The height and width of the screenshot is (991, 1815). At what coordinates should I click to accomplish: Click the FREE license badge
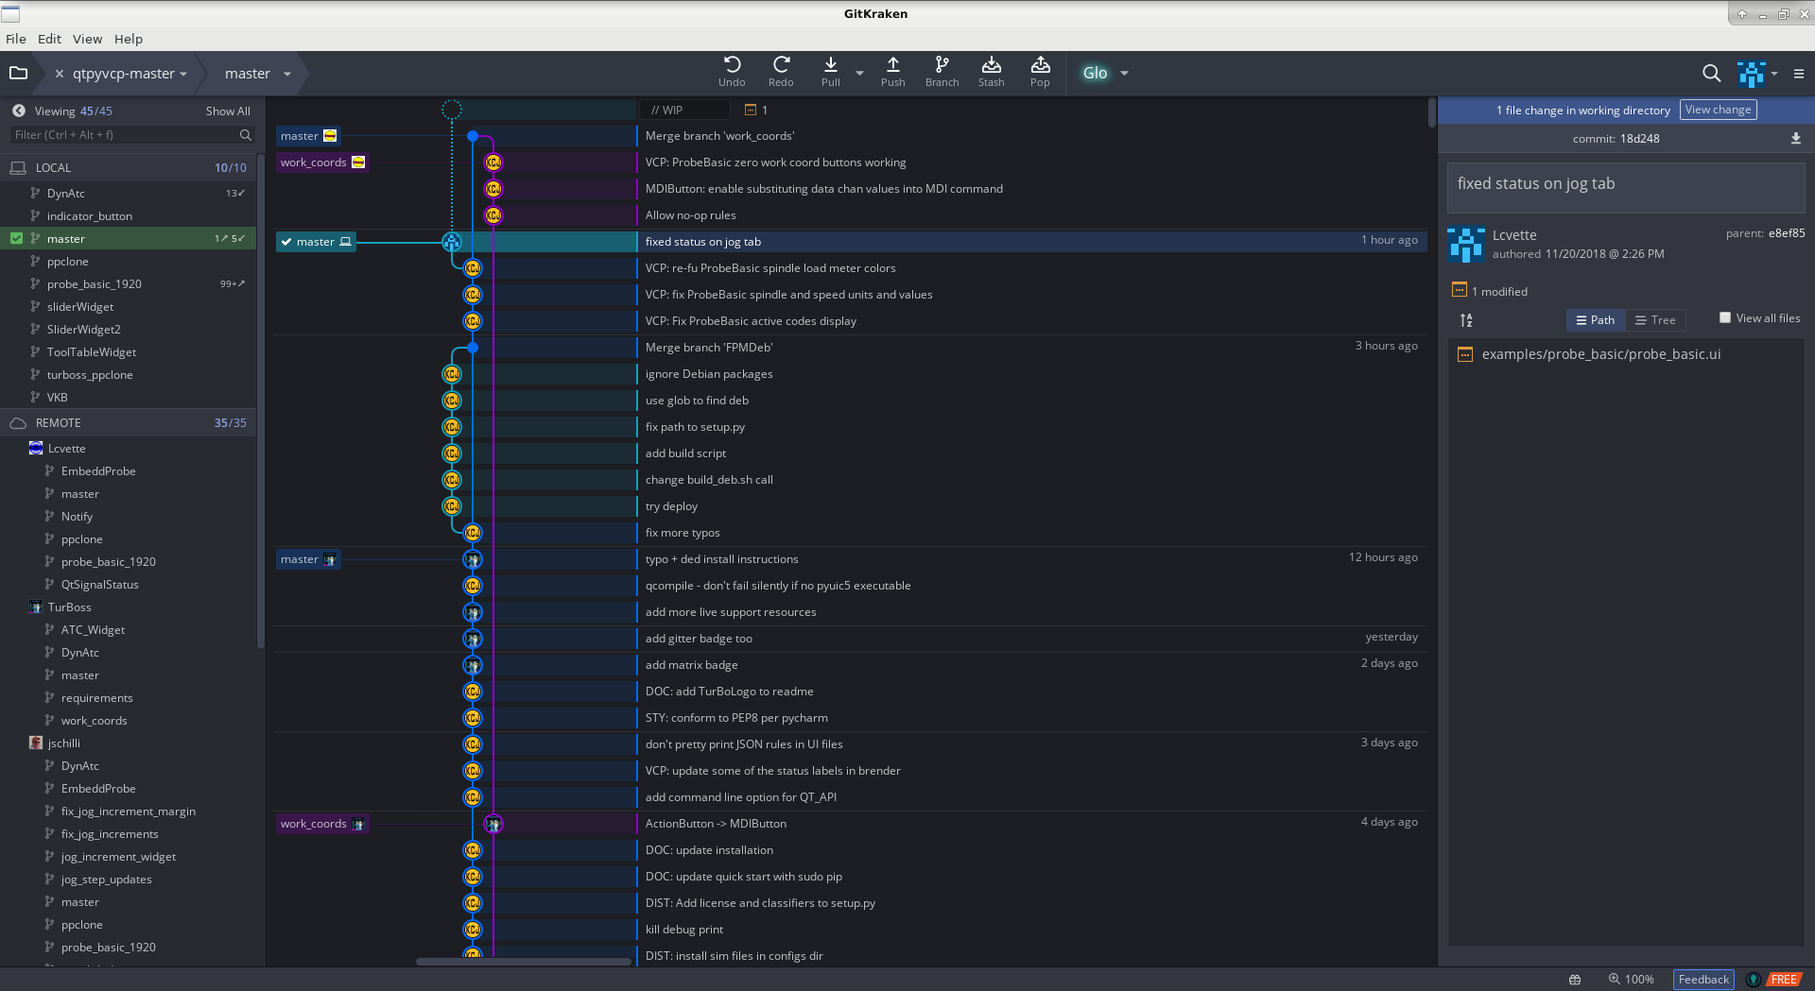(1784, 980)
